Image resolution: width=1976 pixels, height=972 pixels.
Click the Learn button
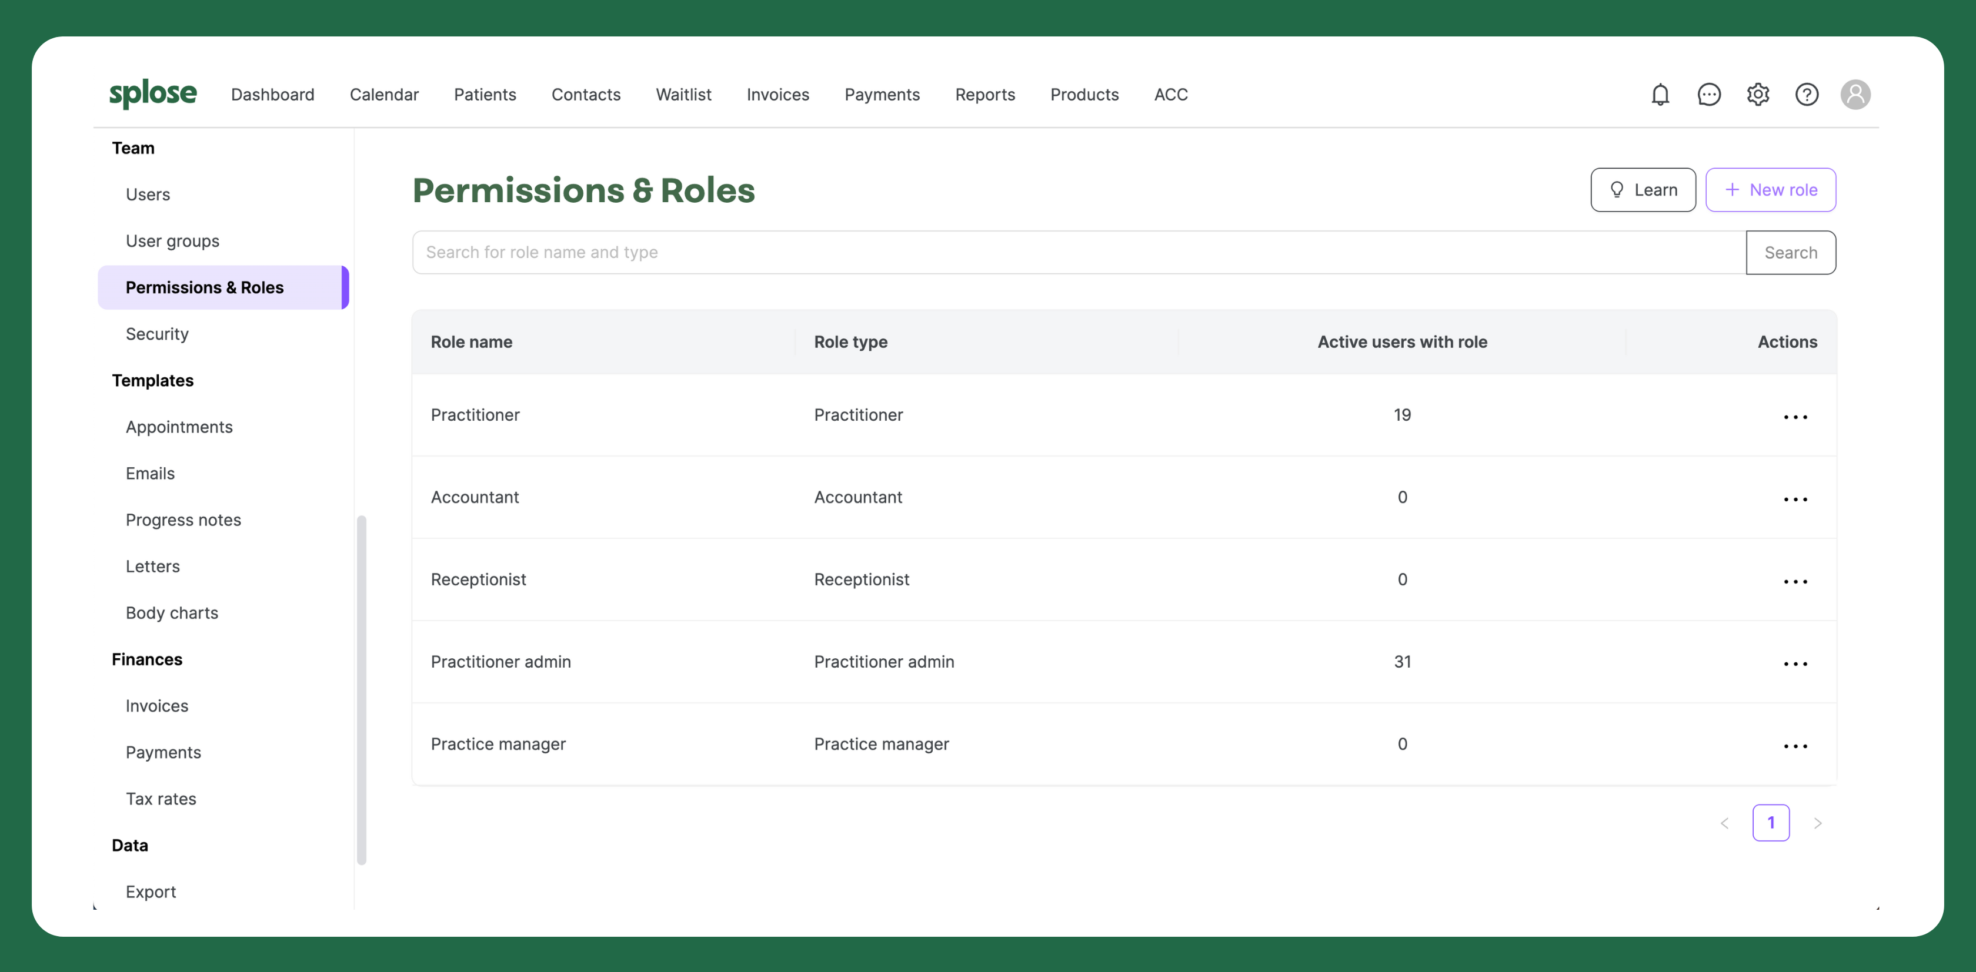click(x=1643, y=189)
